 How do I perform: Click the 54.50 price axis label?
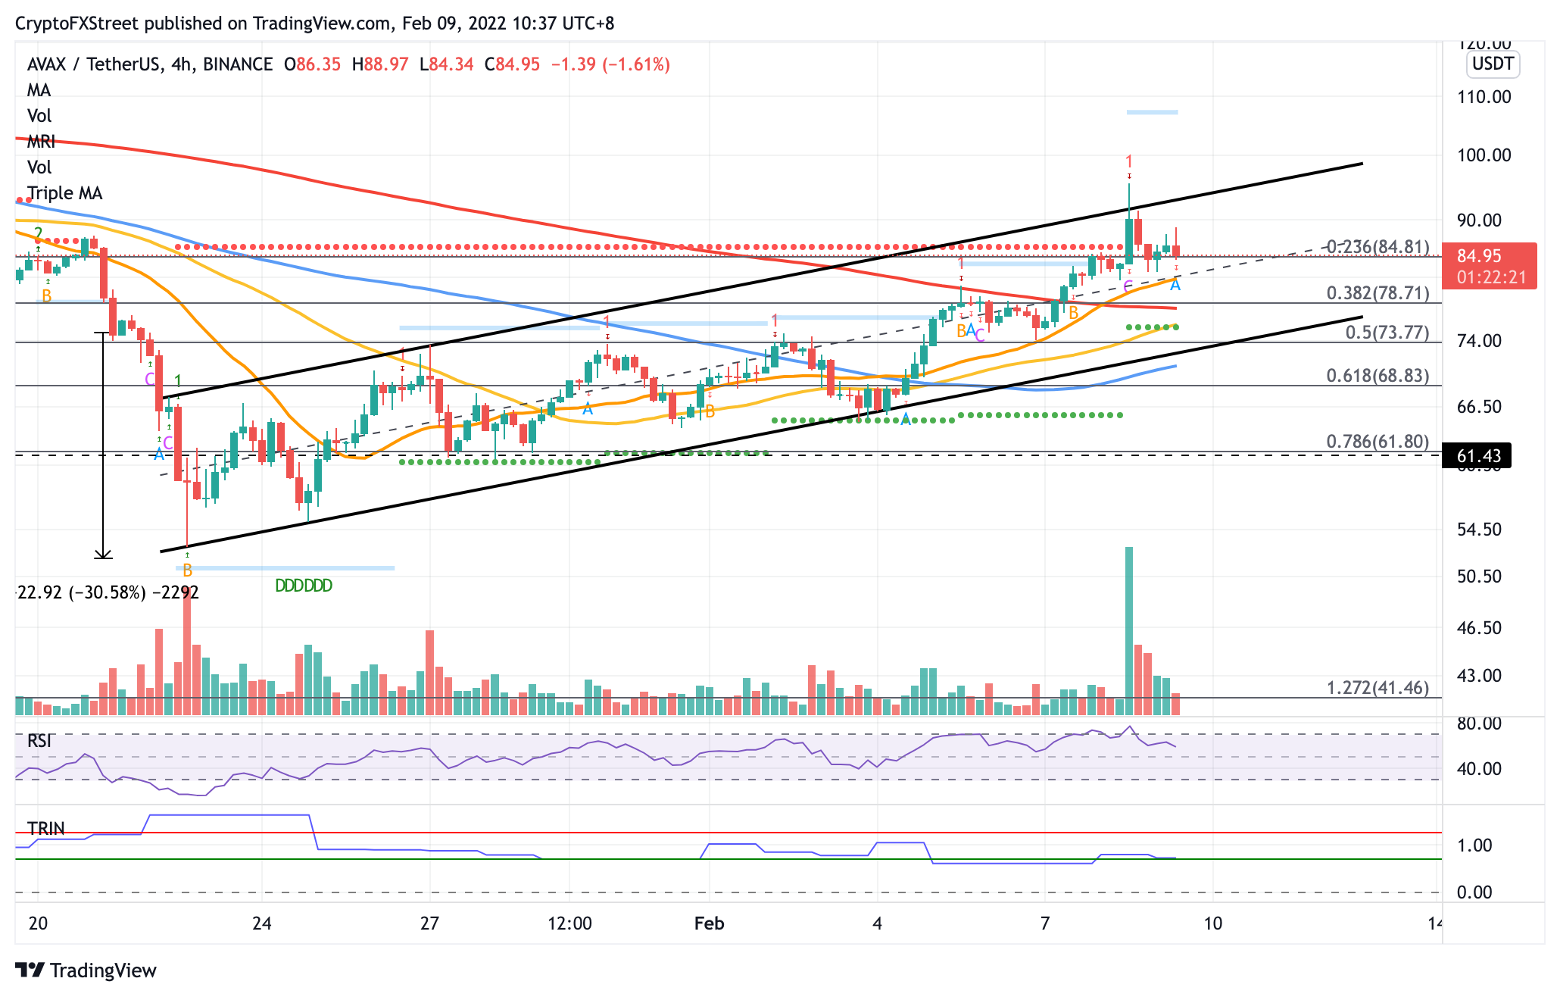[x=1479, y=530]
